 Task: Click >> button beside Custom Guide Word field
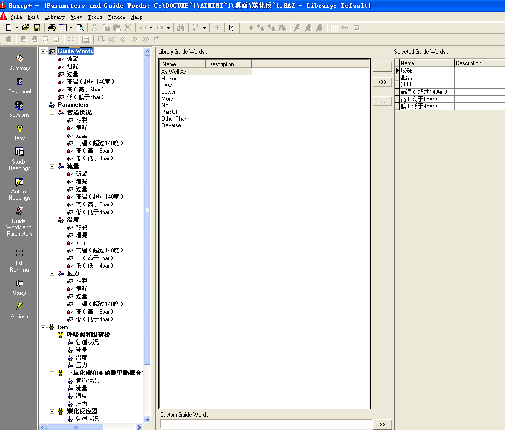click(x=382, y=424)
